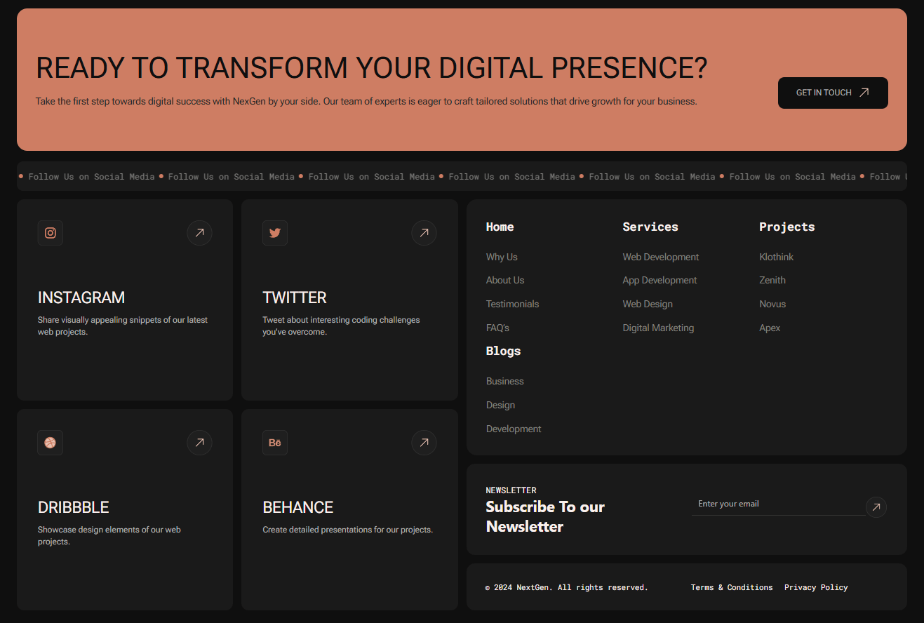Submit newsletter email with arrow button

(x=876, y=507)
